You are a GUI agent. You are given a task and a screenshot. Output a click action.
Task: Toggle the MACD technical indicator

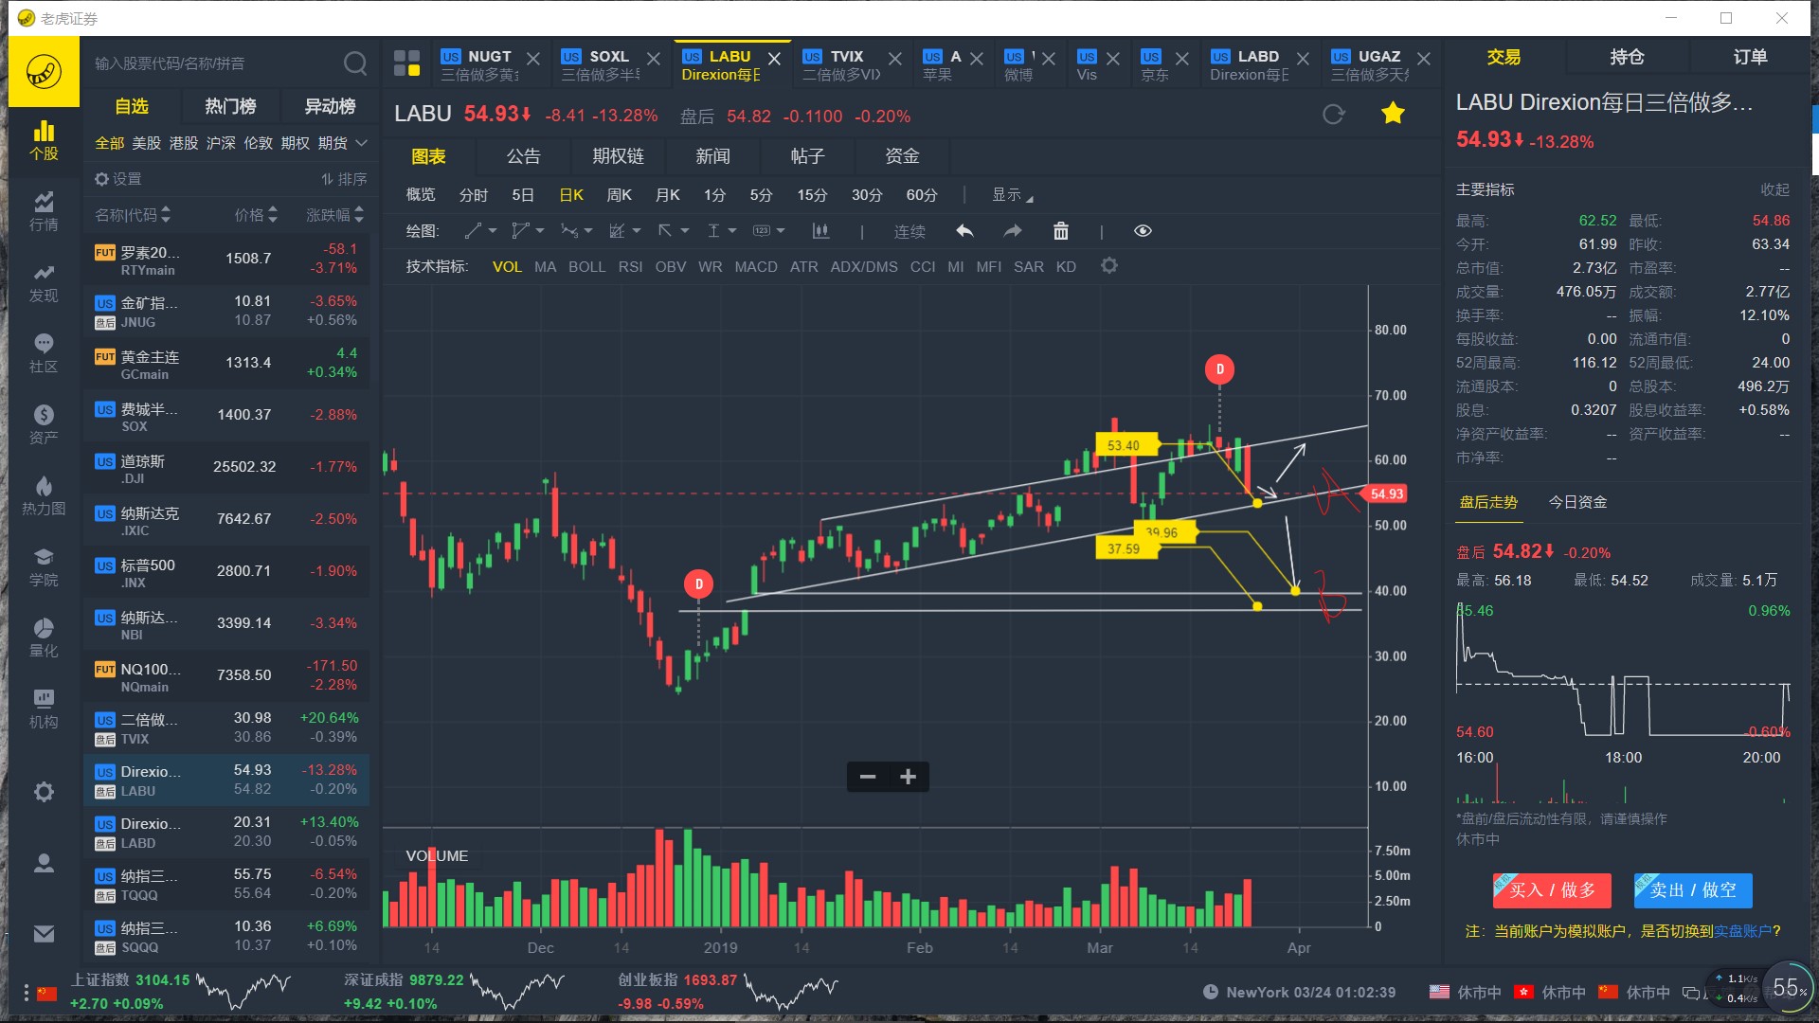point(755,267)
